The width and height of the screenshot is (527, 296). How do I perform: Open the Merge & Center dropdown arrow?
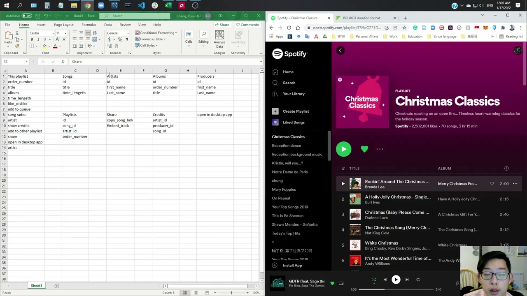(99, 39)
